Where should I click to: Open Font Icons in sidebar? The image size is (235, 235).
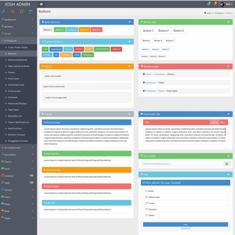[x=13, y=79]
